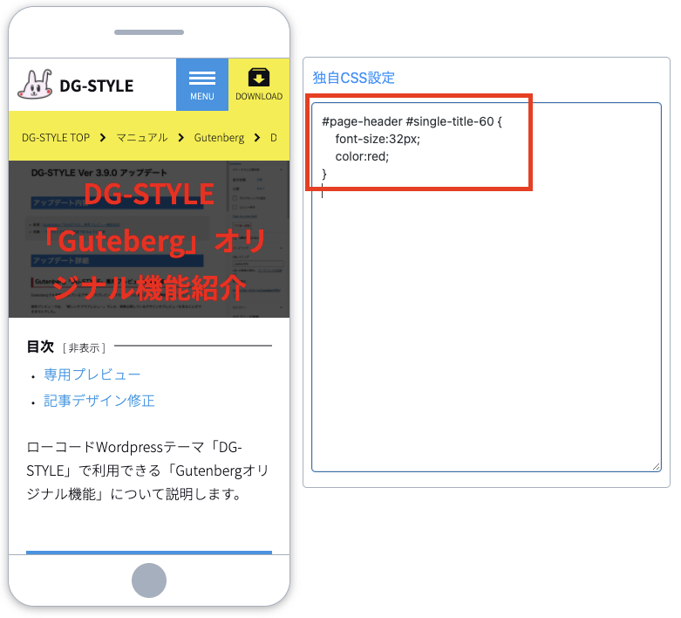Open the 専用プレビュー link

(92, 374)
